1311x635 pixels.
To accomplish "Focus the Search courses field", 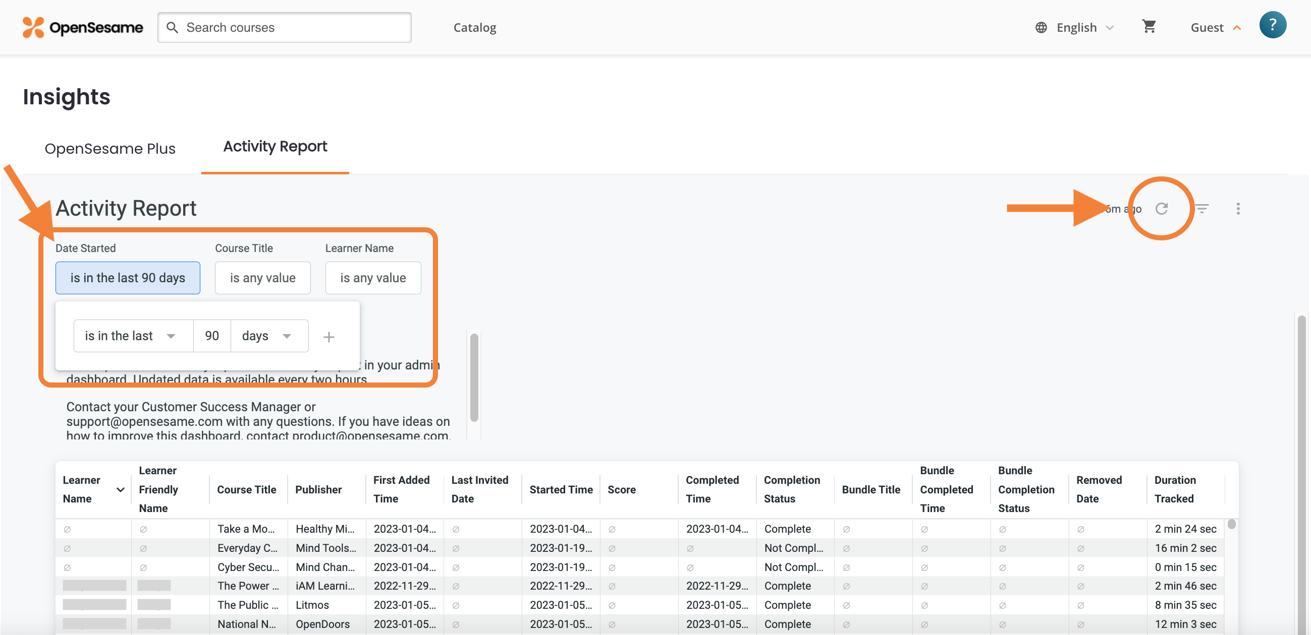I will pos(285,27).
